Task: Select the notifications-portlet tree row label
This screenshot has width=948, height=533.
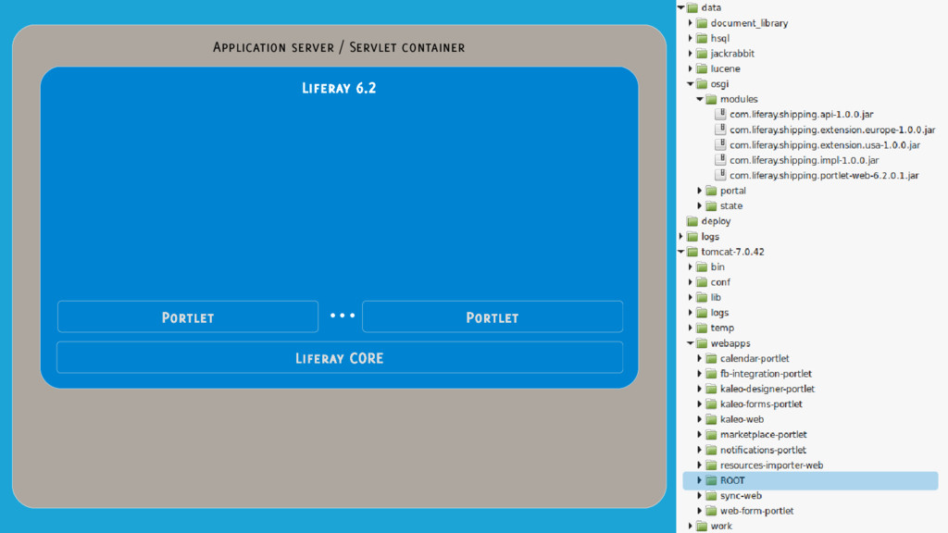Action: [763, 451]
